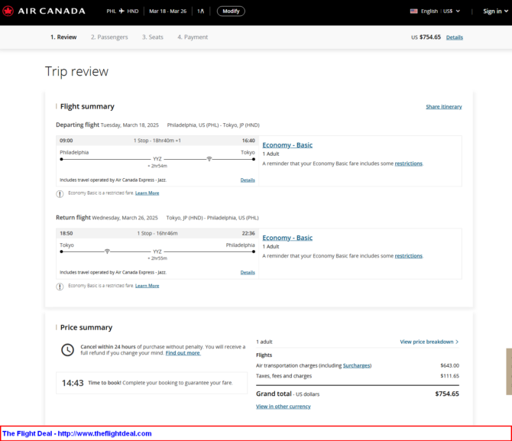
Task: Click Learn More under departing flight
Action: click(x=147, y=193)
